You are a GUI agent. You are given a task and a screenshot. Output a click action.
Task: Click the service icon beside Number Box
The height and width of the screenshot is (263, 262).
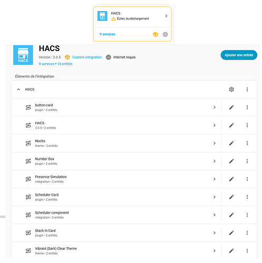[x=28, y=161]
